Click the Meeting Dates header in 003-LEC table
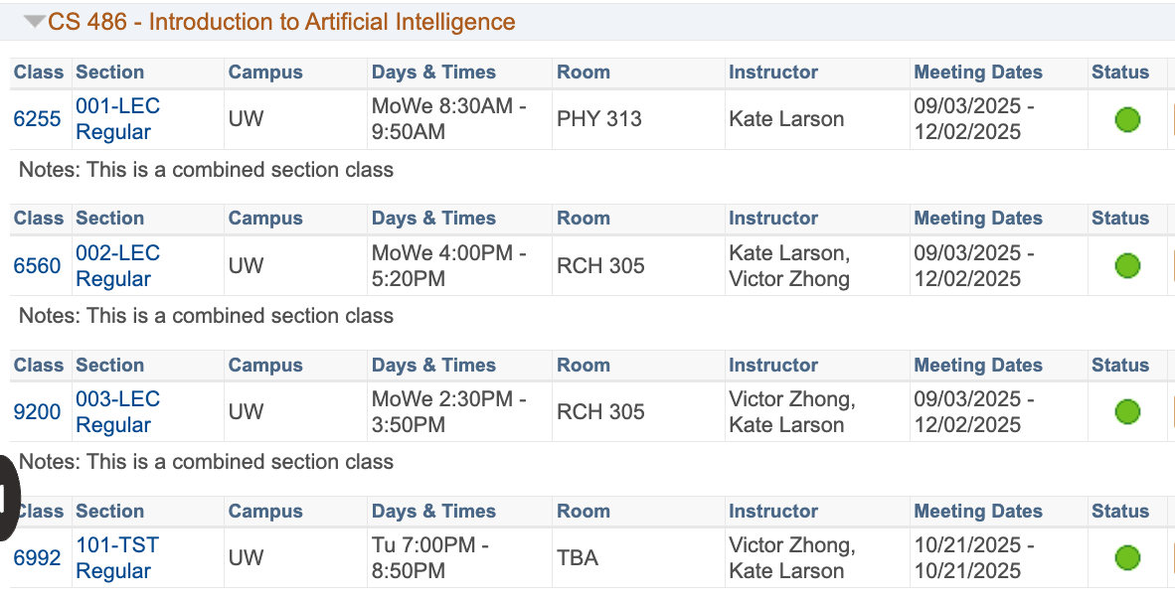 (978, 365)
